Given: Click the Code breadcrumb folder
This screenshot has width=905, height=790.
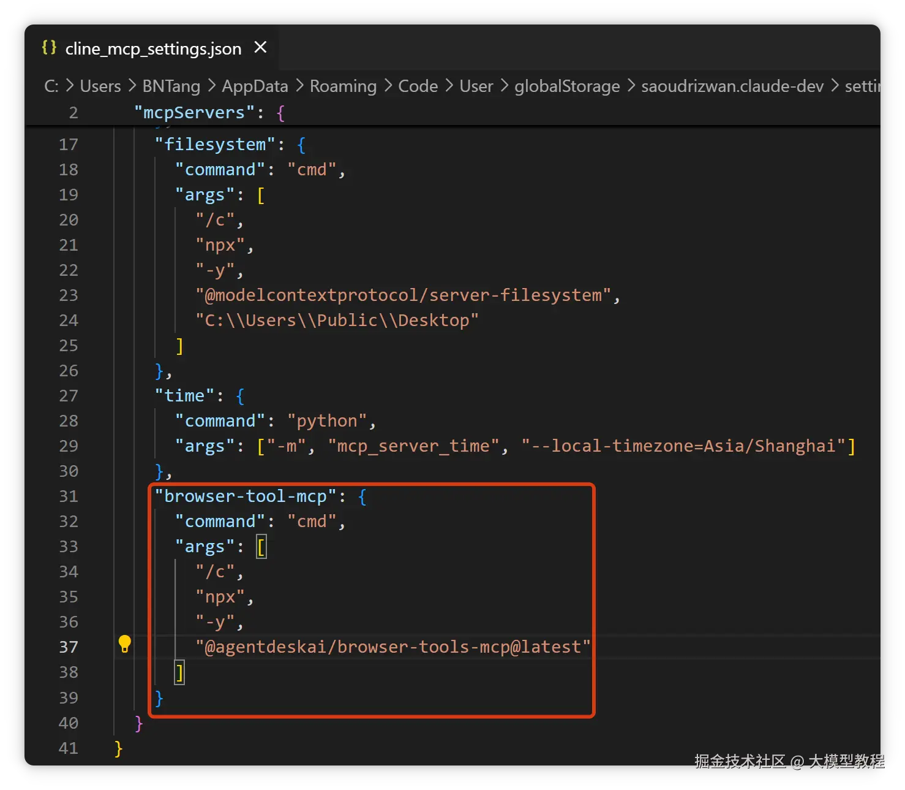Looking at the screenshot, I should (x=418, y=86).
